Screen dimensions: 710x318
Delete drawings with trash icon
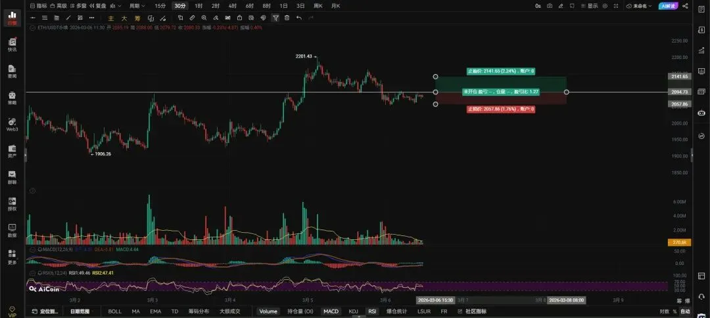tap(287, 18)
